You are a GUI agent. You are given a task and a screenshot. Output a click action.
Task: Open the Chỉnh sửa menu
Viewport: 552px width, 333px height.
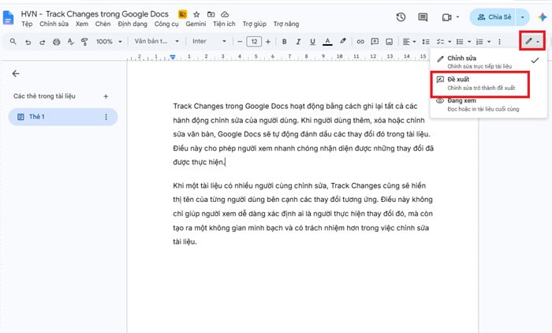[54, 24]
